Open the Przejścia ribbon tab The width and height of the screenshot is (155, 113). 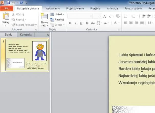coord(95,8)
